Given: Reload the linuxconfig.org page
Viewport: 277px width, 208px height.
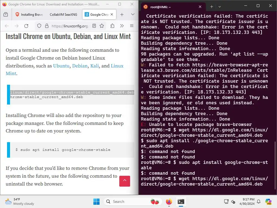Looking at the screenshot, I should [26, 26].
